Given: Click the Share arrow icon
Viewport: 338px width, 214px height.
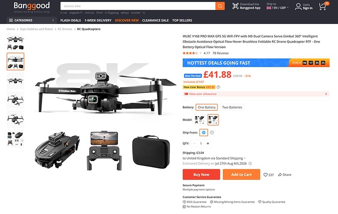Looking at the screenshot, I should (x=280, y=174).
